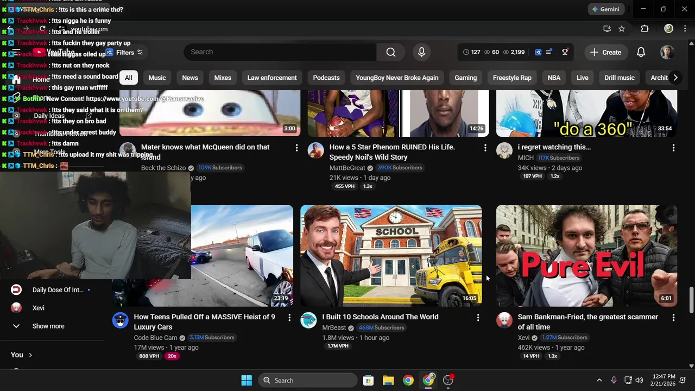This screenshot has width=695, height=391.
Task: Select the Freestyle Rap chip
Action: [x=512, y=78]
